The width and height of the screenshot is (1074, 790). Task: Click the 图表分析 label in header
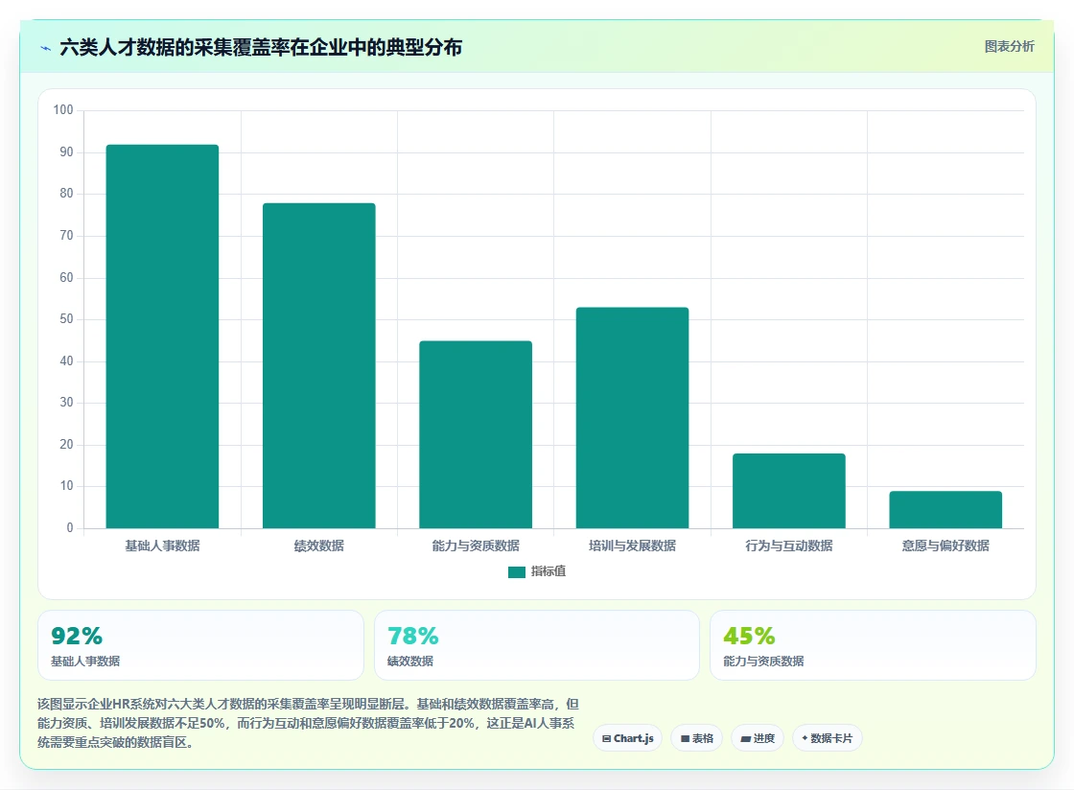[x=1009, y=47]
